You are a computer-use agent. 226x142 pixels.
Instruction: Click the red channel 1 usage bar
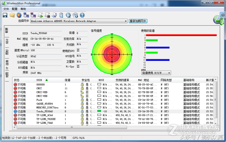pyautogui.click(x=181, y=35)
